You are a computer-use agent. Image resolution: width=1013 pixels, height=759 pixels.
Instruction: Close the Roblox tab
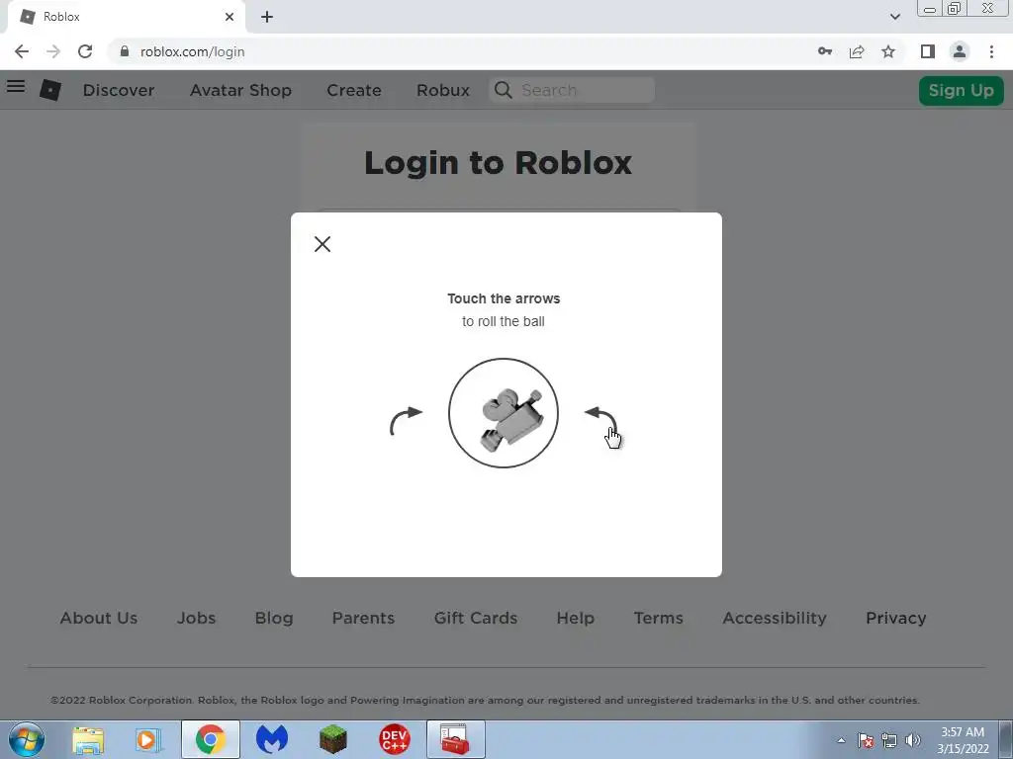tap(230, 17)
